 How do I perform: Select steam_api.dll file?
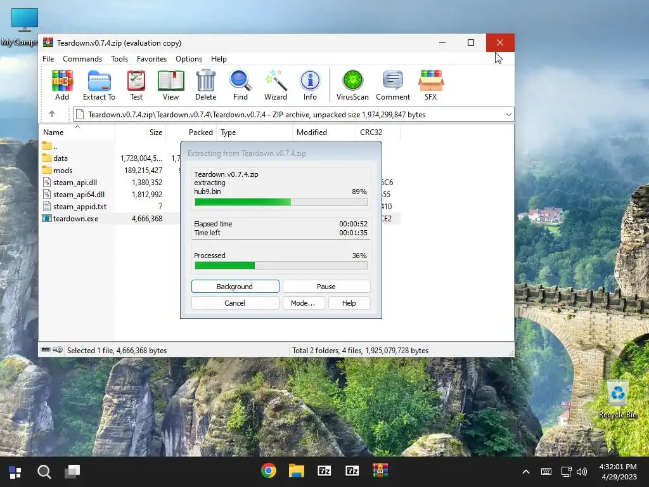click(x=75, y=182)
